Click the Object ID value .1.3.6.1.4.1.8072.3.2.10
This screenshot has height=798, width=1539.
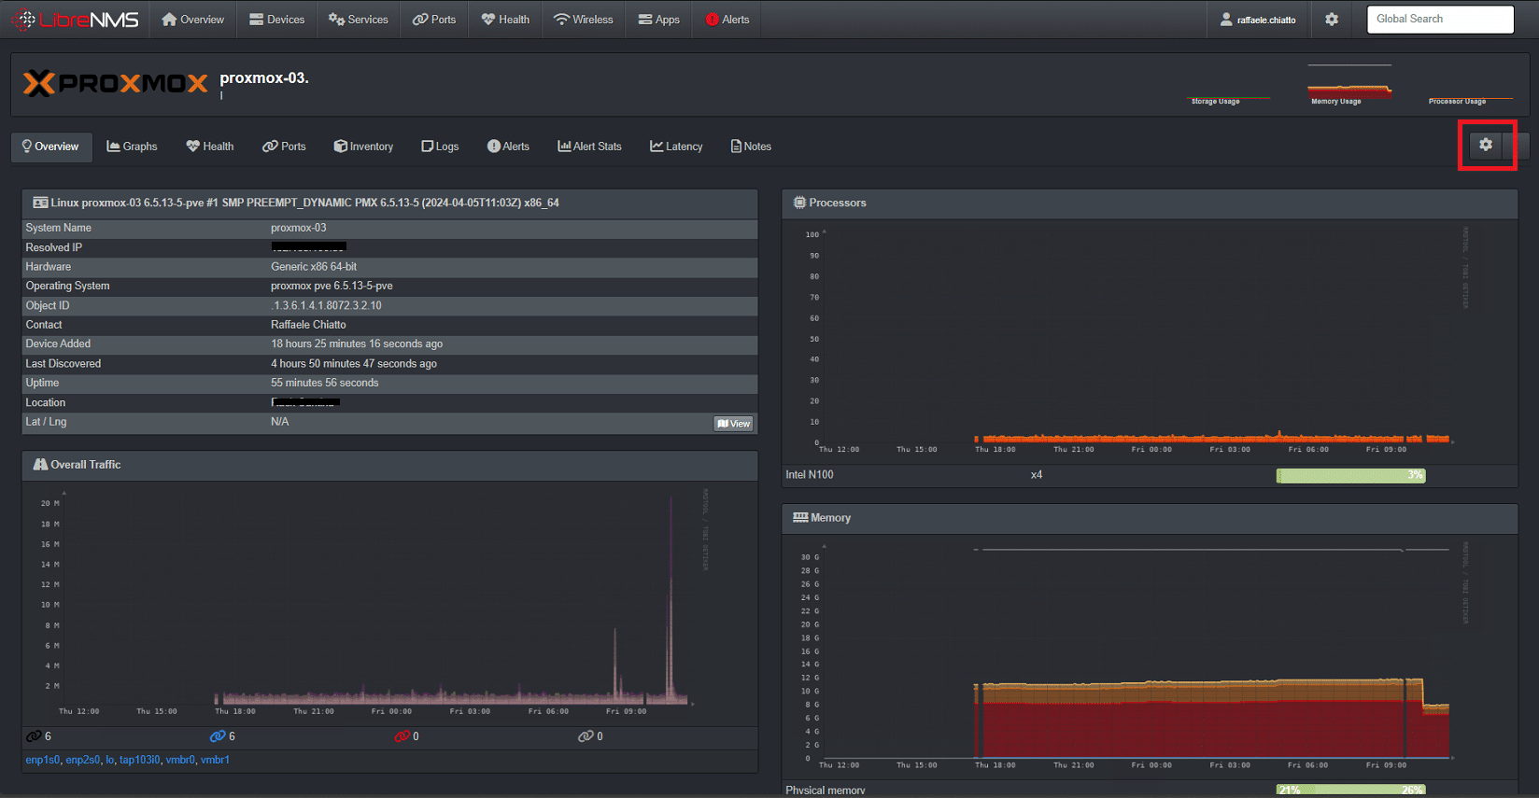tap(326, 306)
